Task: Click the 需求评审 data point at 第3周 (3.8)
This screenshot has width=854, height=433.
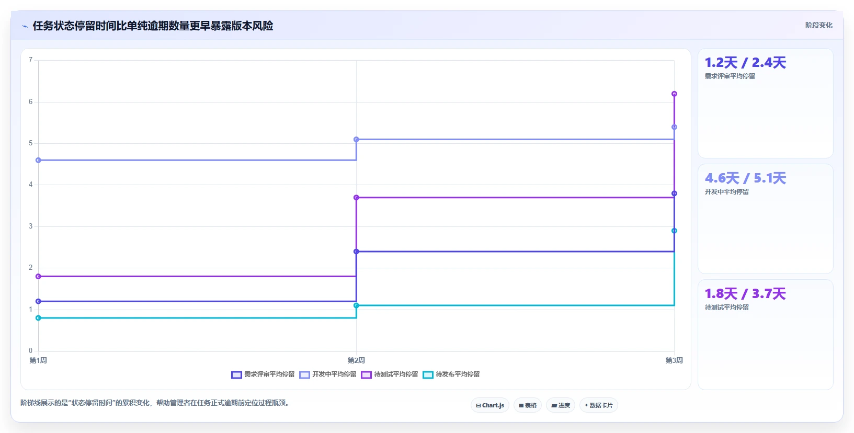Action: [674, 193]
